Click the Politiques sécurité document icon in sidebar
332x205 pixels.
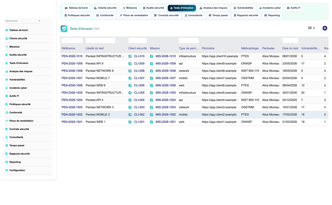[x=7, y=104]
